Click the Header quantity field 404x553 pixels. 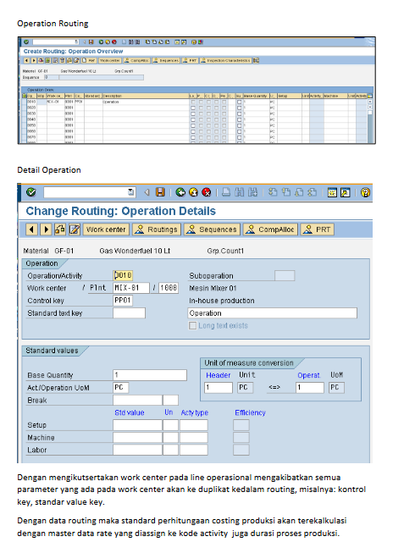coord(219,388)
